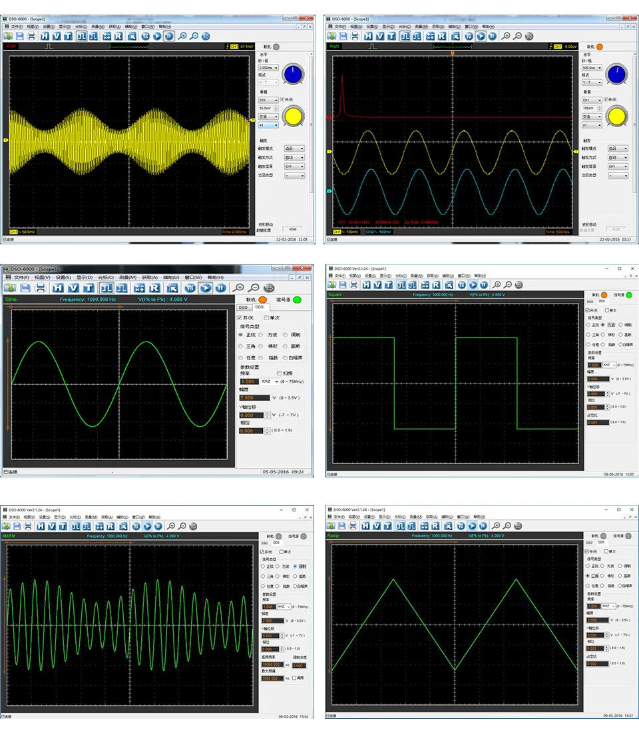Click the H icon in the yellow AM waveform window
Image resolution: width=639 pixels, height=737 pixels.
[x=45, y=36]
